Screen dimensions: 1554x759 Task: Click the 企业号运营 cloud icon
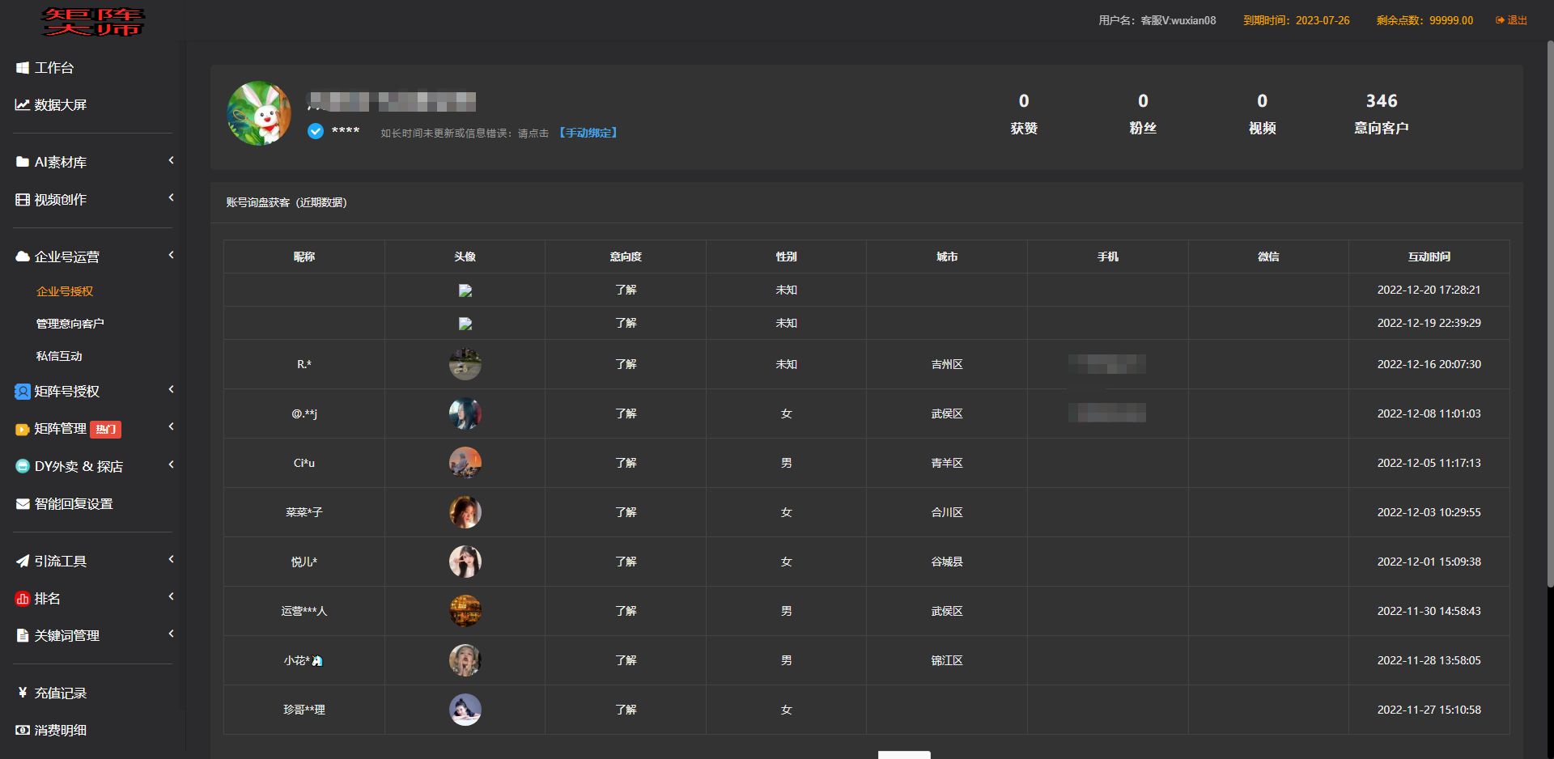(x=23, y=257)
